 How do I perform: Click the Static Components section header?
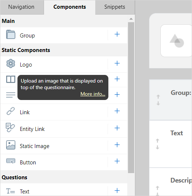[64, 50]
